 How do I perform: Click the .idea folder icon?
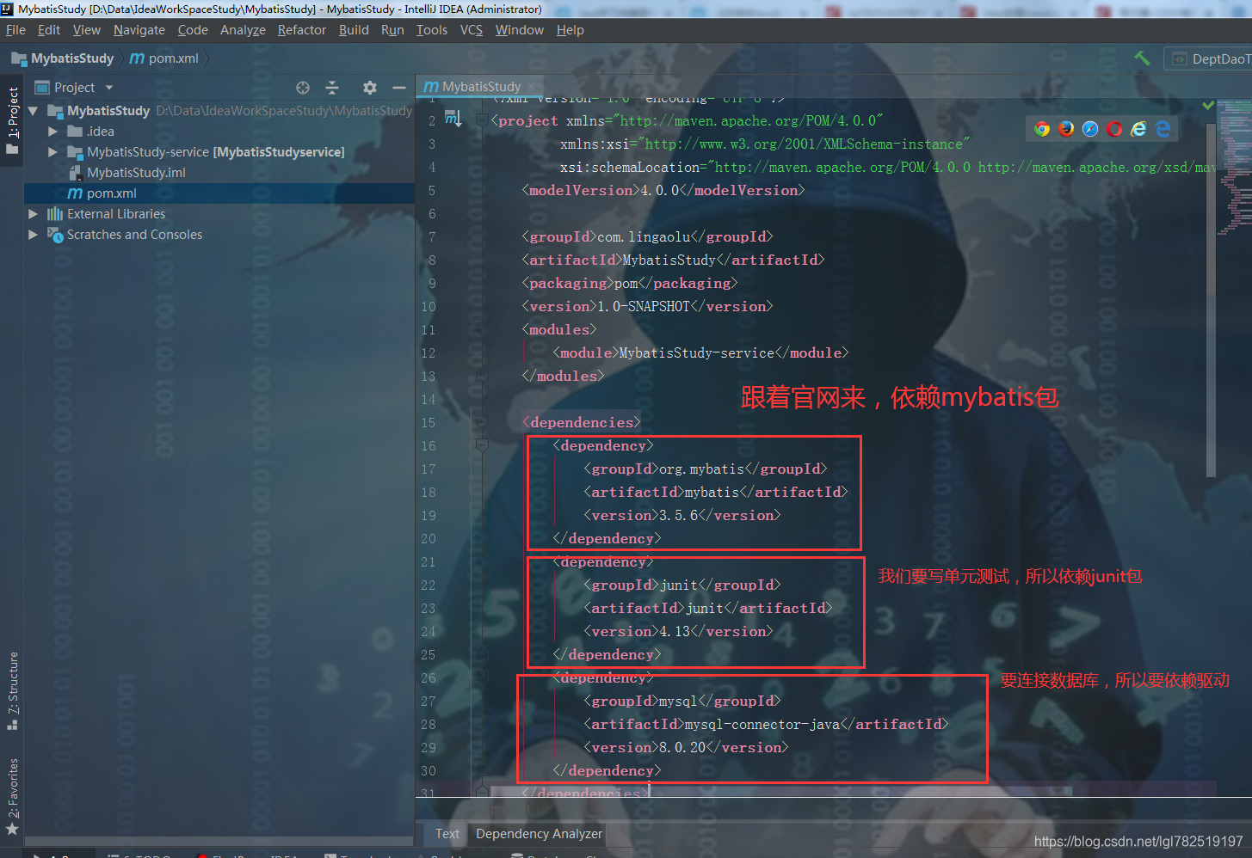tap(75, 132)
